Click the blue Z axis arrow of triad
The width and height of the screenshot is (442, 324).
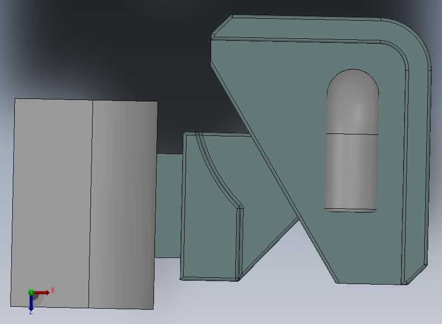(31, 303)
